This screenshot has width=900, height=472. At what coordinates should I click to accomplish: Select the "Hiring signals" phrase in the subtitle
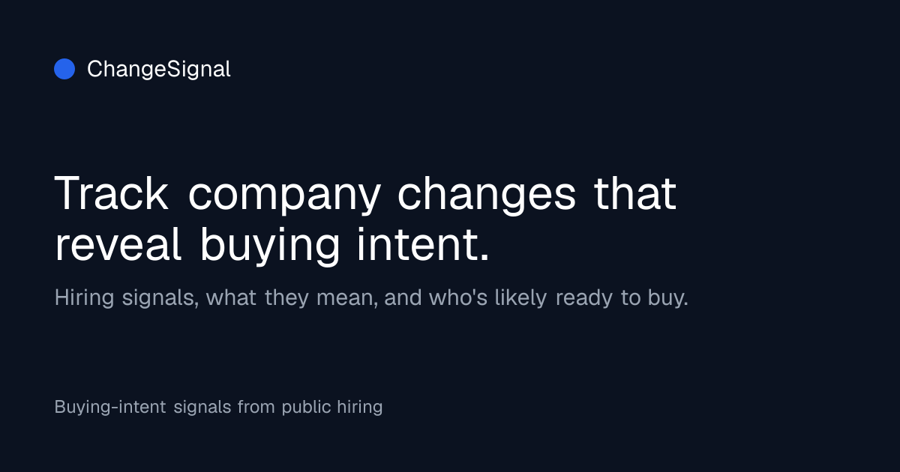coord(127,298)
